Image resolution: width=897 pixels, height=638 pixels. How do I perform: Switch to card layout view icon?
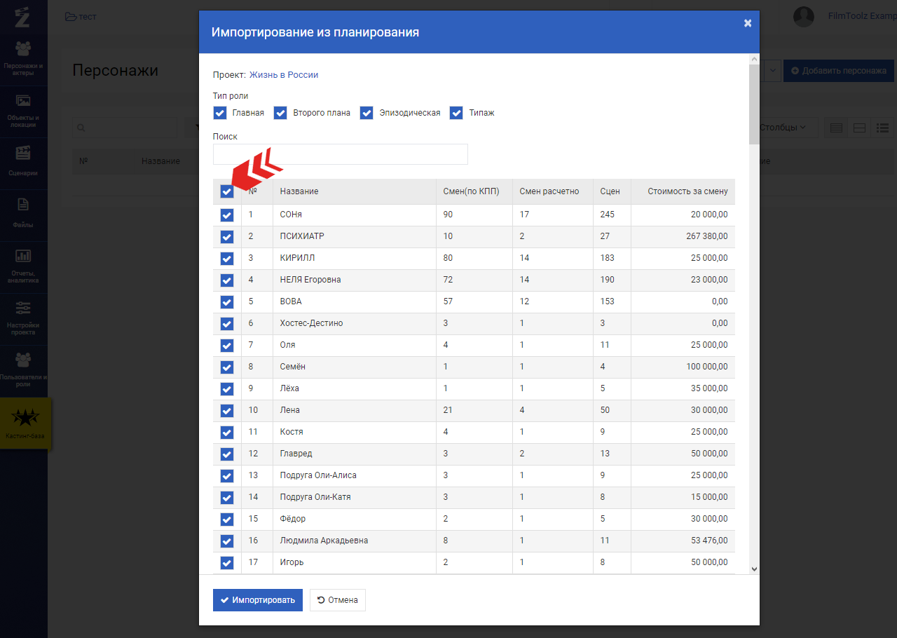point(859,128)
